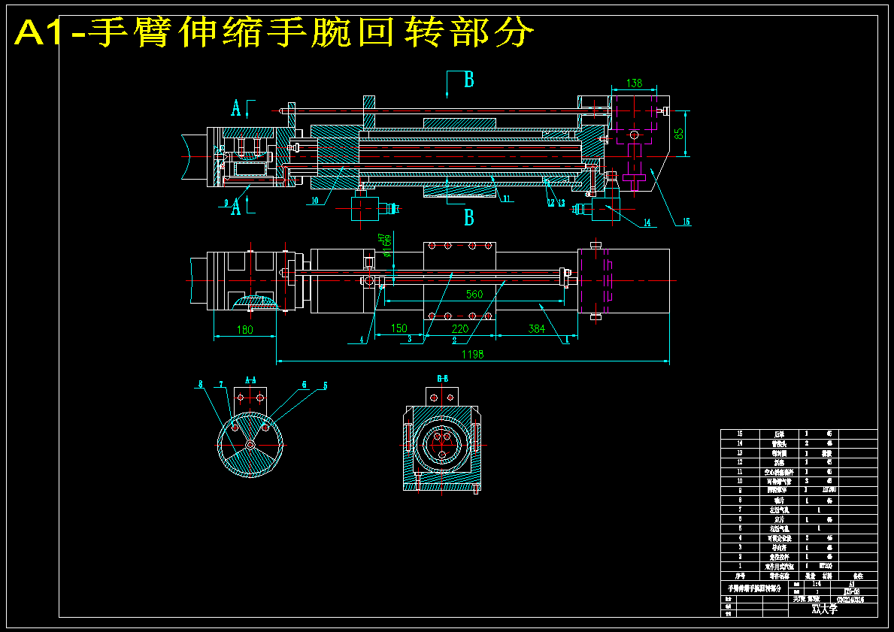Select the vertical 85 dimension text
The image size is (894, 632).
coord(678,133)
